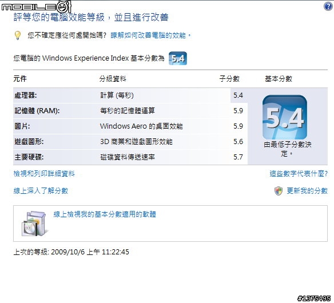The height and width of the screenshot is (303, 334).
Task: Click the 元件 column header
Action: point(20,79)
